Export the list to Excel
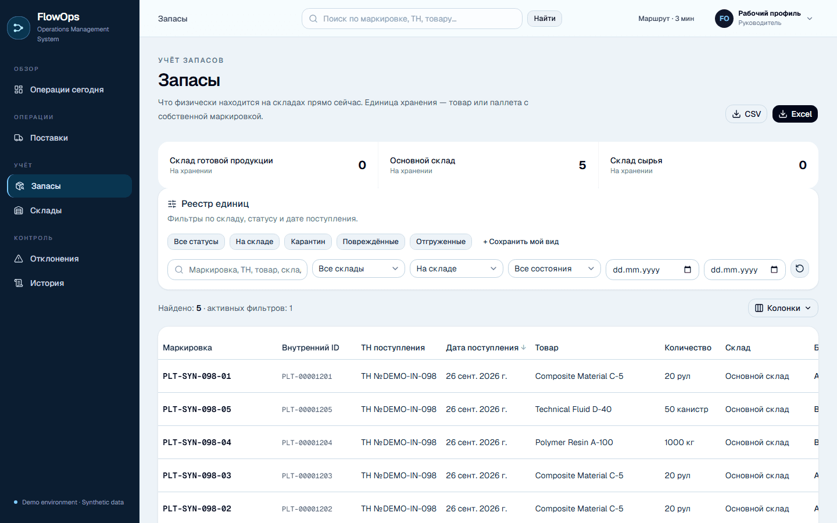This screenshot has height=523, width=837. pyautogui.click(x=795, y=114)
